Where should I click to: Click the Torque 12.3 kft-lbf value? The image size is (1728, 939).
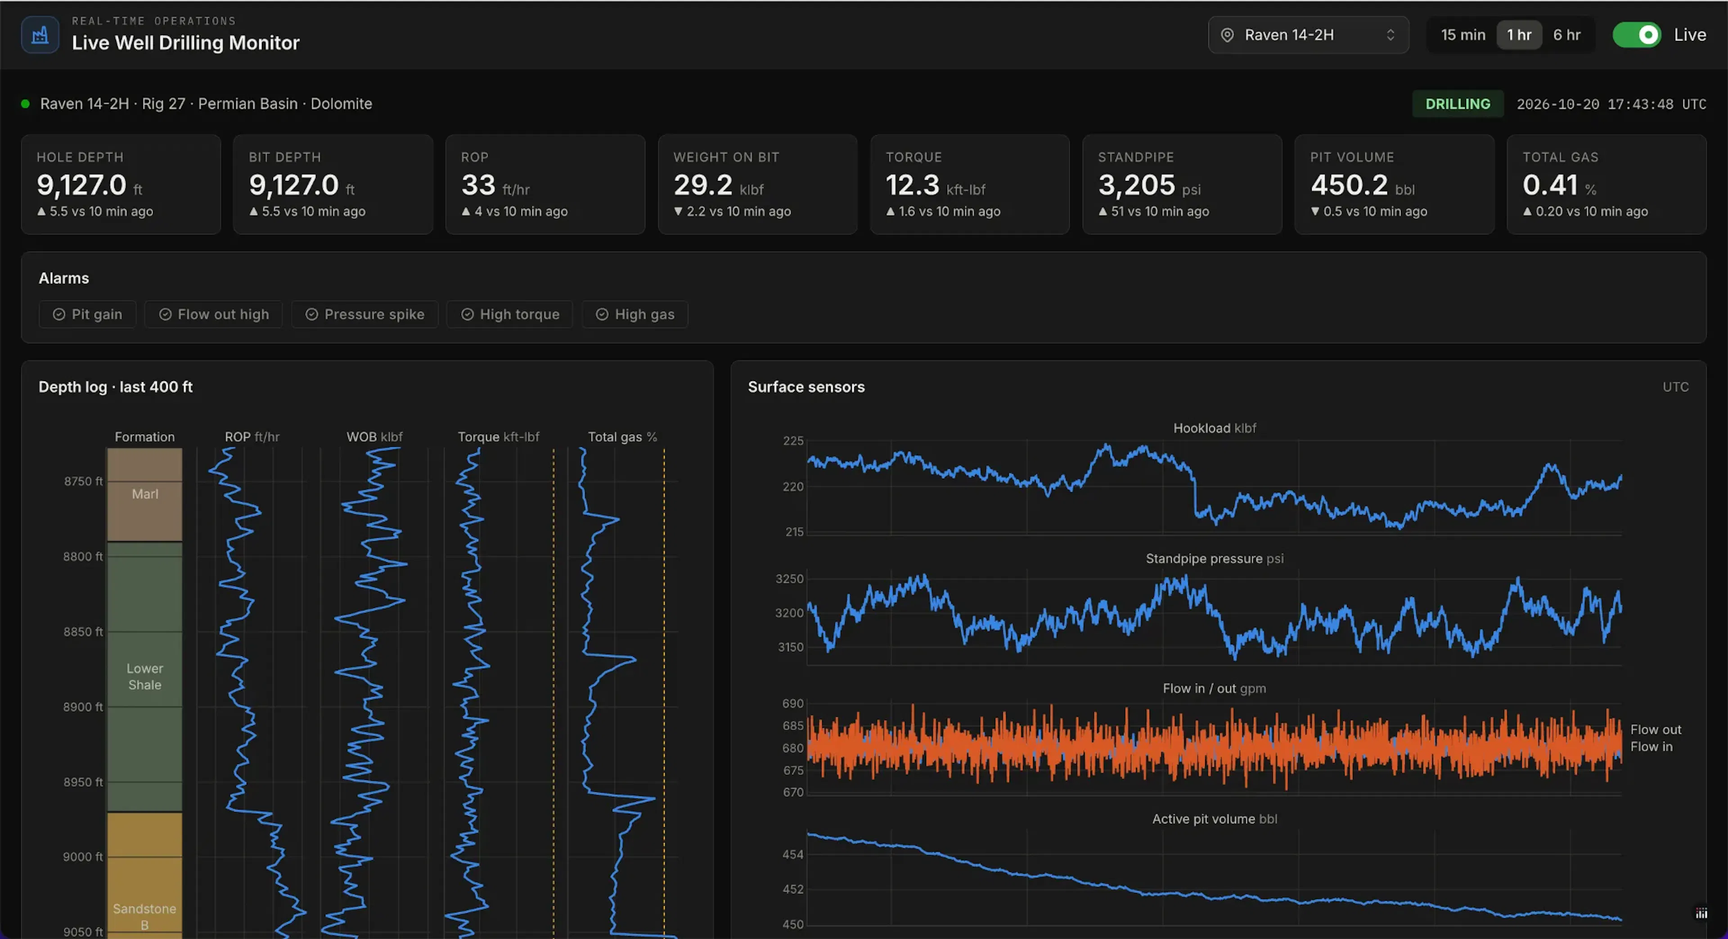(935, 184)
